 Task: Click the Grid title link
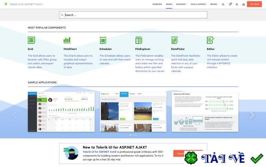(30, 49)
